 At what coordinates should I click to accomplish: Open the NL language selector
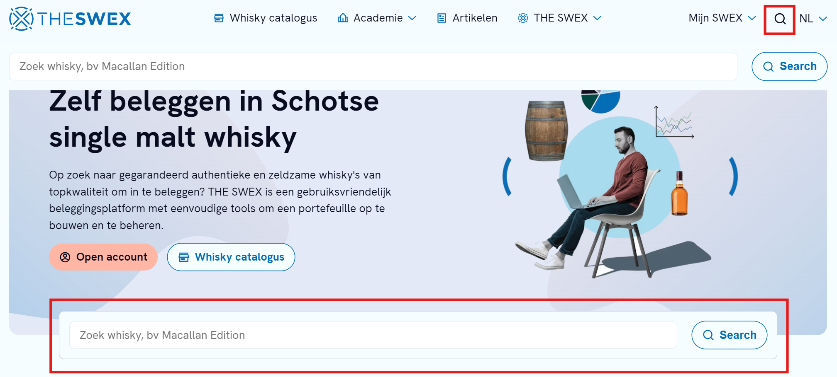(813, 18)
